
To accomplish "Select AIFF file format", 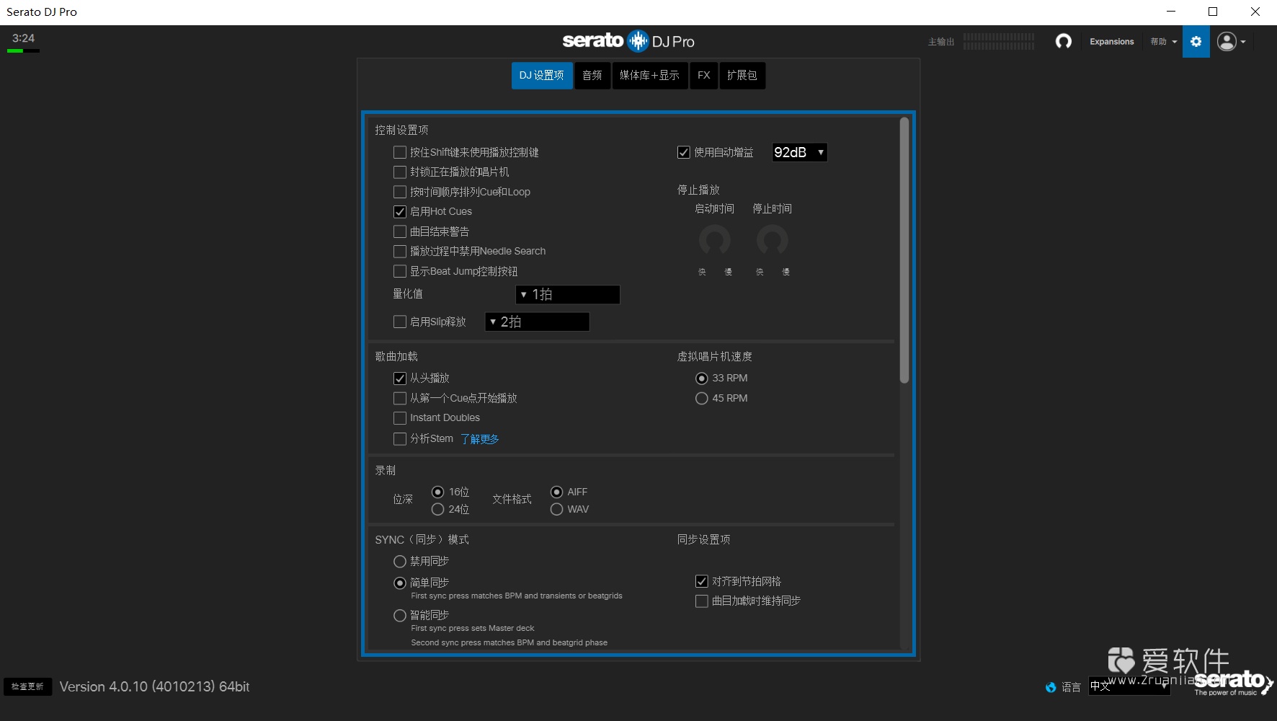I will 556,492.
